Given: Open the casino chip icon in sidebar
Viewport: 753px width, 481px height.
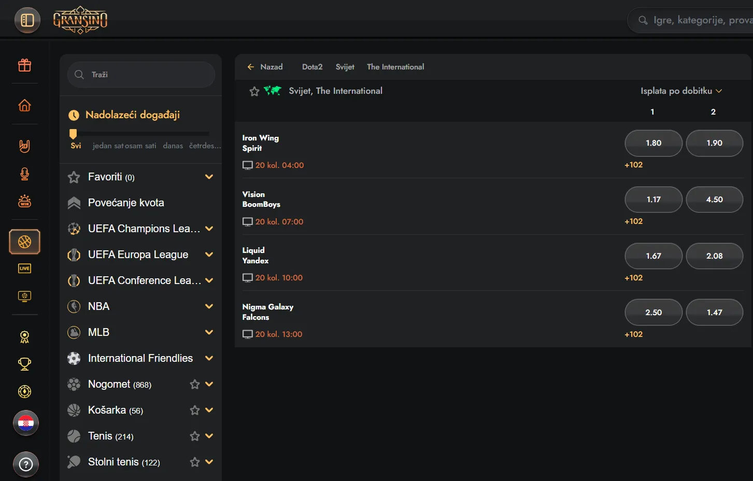Looking at the screenshot, I should click(24, 391).
